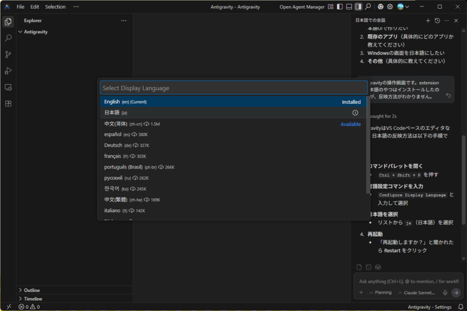
Task: Open Remote Explorer in activity bar
Action: pyautogui.click(x=8, y=87)
